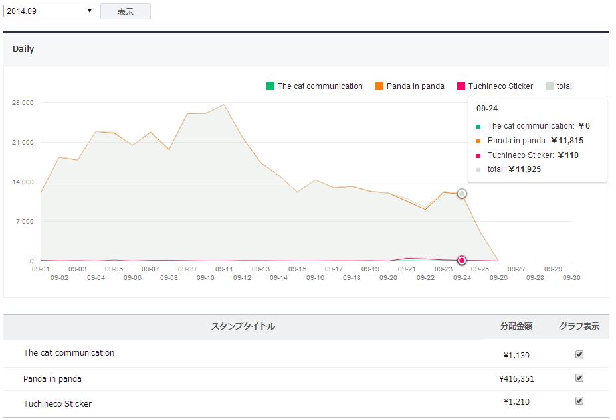Click the 分配金額 column header
The width and height of the screenshot is (616, 420).
[x=516, y=326]
